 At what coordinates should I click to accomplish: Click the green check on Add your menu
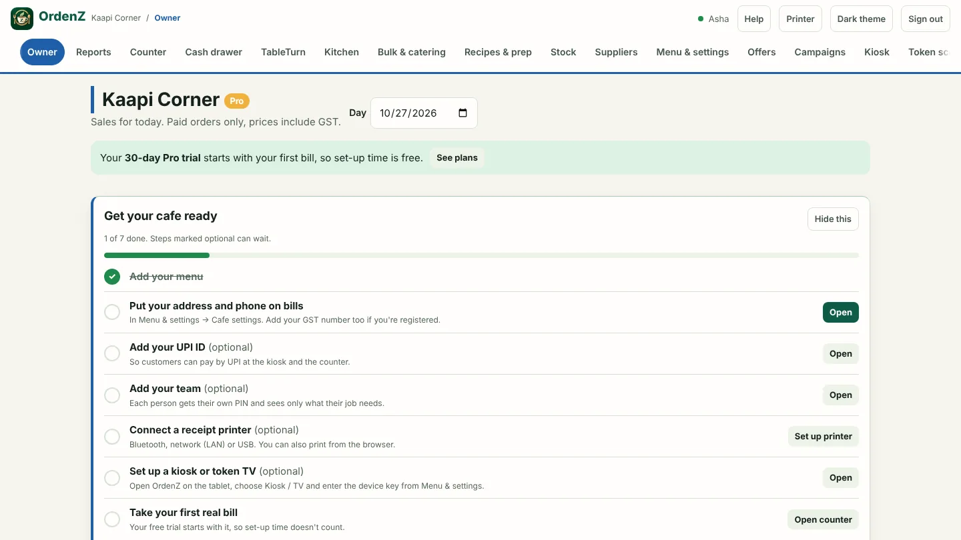tap(112, 277)
